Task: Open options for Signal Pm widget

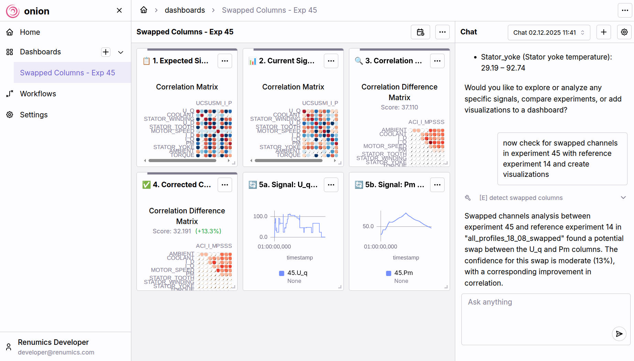Action: click(x=437, y=185)
